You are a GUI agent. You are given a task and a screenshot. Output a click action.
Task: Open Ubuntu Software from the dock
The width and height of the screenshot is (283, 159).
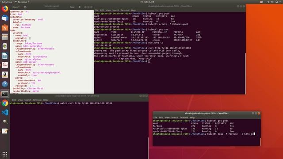pos(5,27)
